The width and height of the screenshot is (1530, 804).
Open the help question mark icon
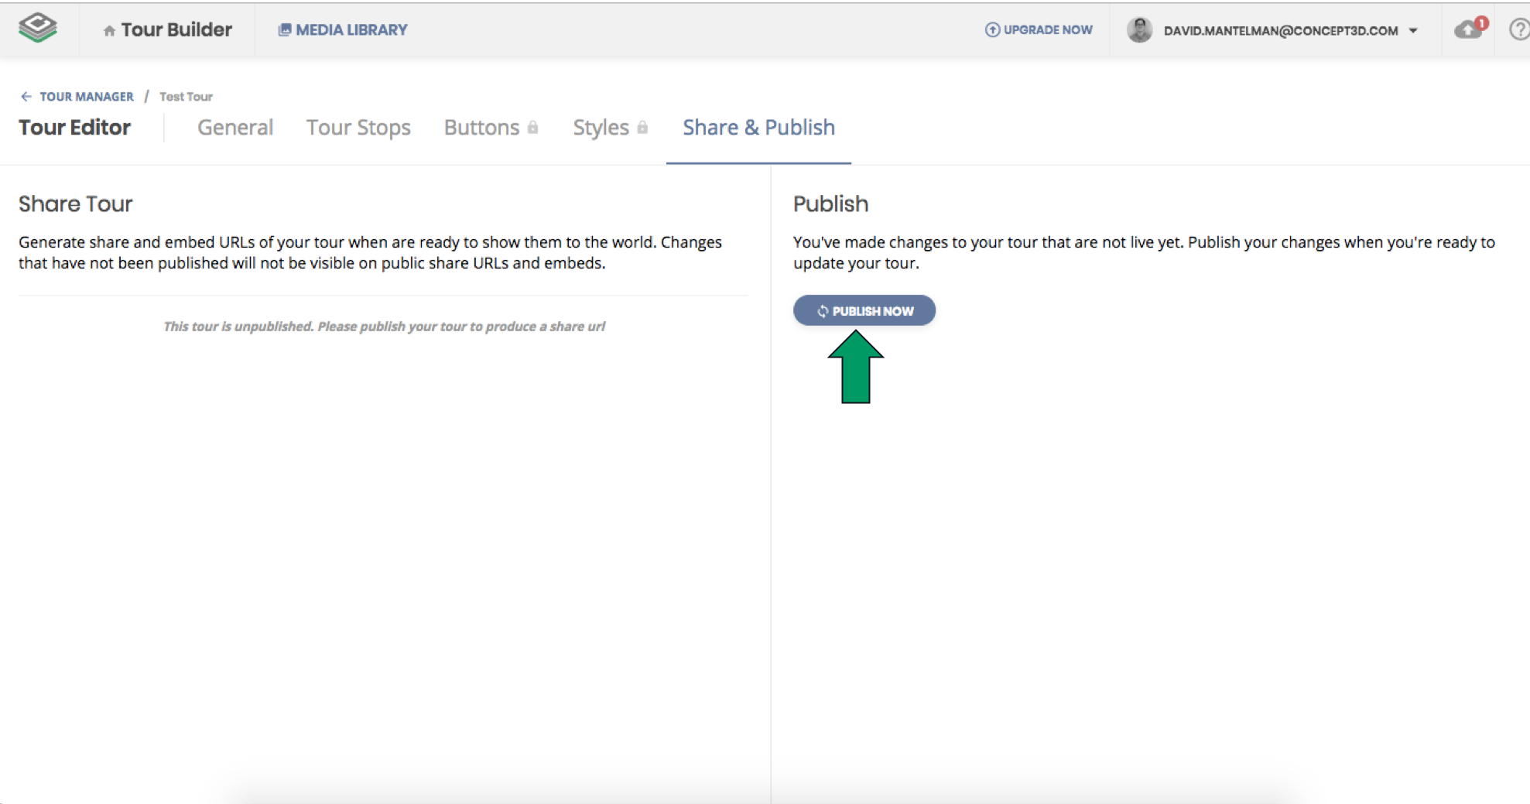[x=1518, y=29]
